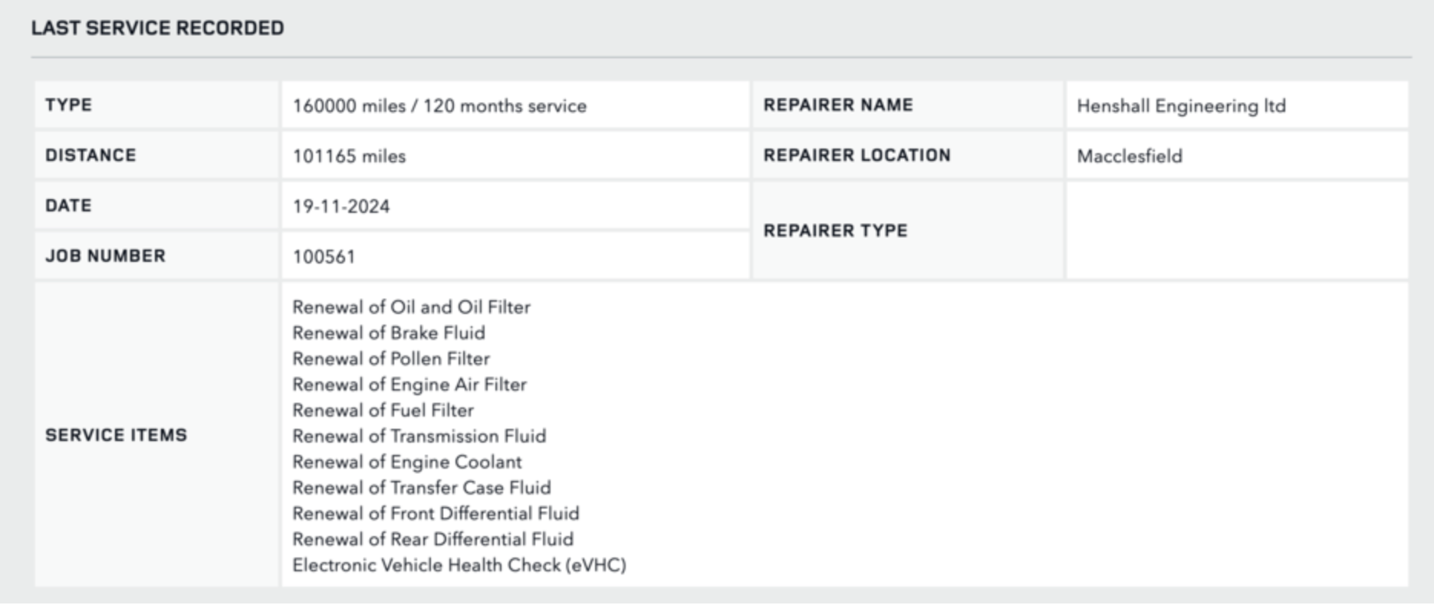This screenshot has height=605, width=1434.
Task: Select Renewal of Front Differential Fluid
Action: click(435, 514)
